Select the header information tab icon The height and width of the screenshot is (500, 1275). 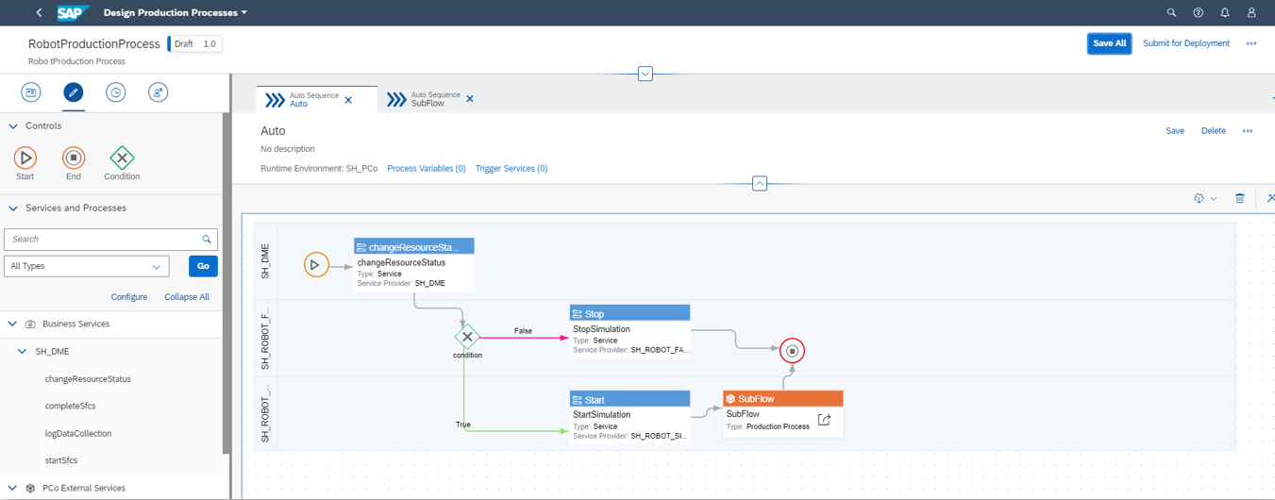31,92
